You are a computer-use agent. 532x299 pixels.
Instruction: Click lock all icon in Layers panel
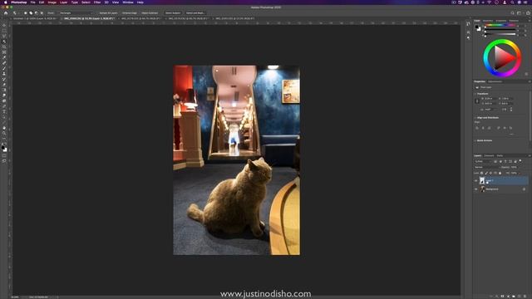[500, 174]
